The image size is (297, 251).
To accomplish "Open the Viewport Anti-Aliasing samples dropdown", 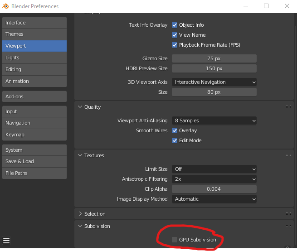I will click(x=214, y=121).
